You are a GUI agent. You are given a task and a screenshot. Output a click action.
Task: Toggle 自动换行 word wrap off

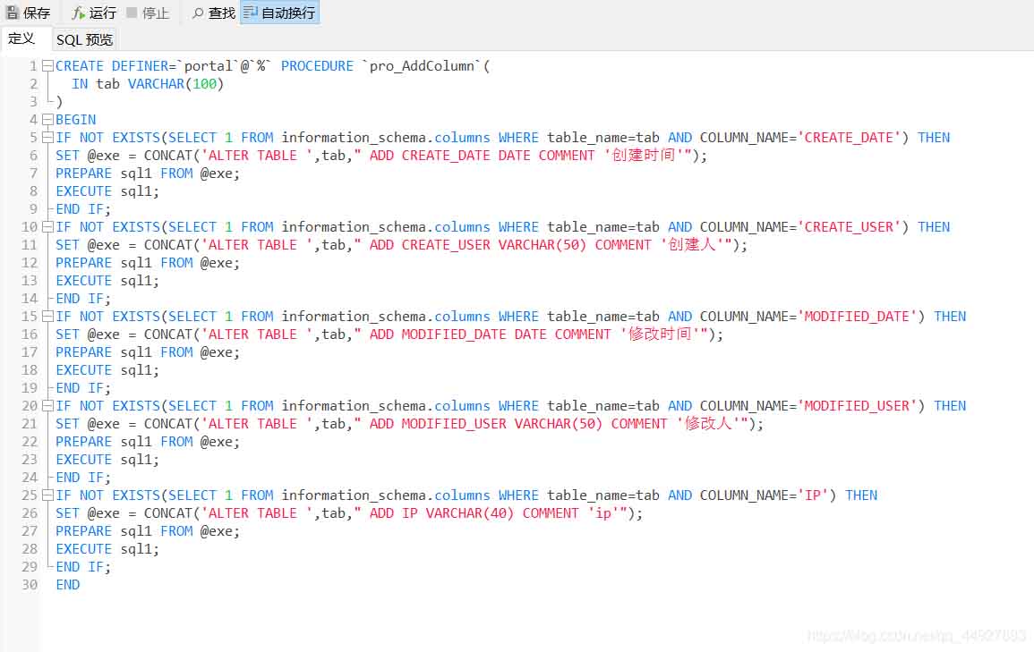pyautogui.click(x=279, y=13)
